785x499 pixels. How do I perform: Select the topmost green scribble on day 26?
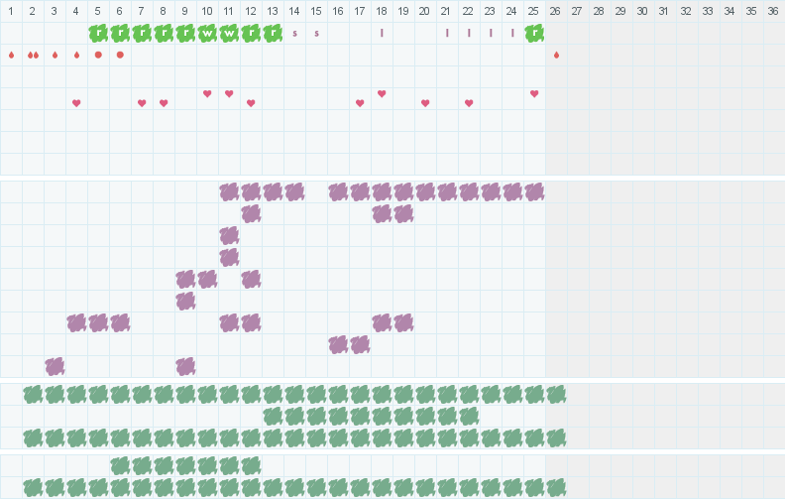point(556,394)
